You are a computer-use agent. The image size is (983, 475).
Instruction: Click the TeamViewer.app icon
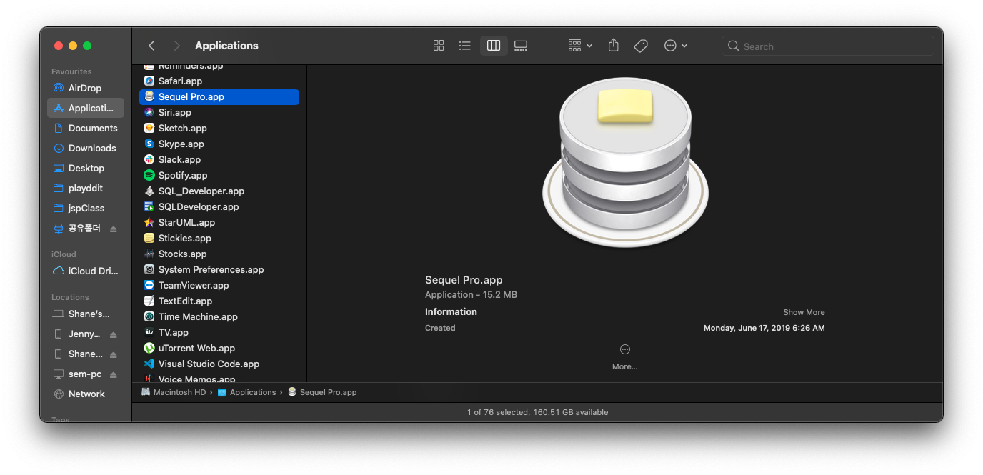pyautogui.click(x=149, y=285)
